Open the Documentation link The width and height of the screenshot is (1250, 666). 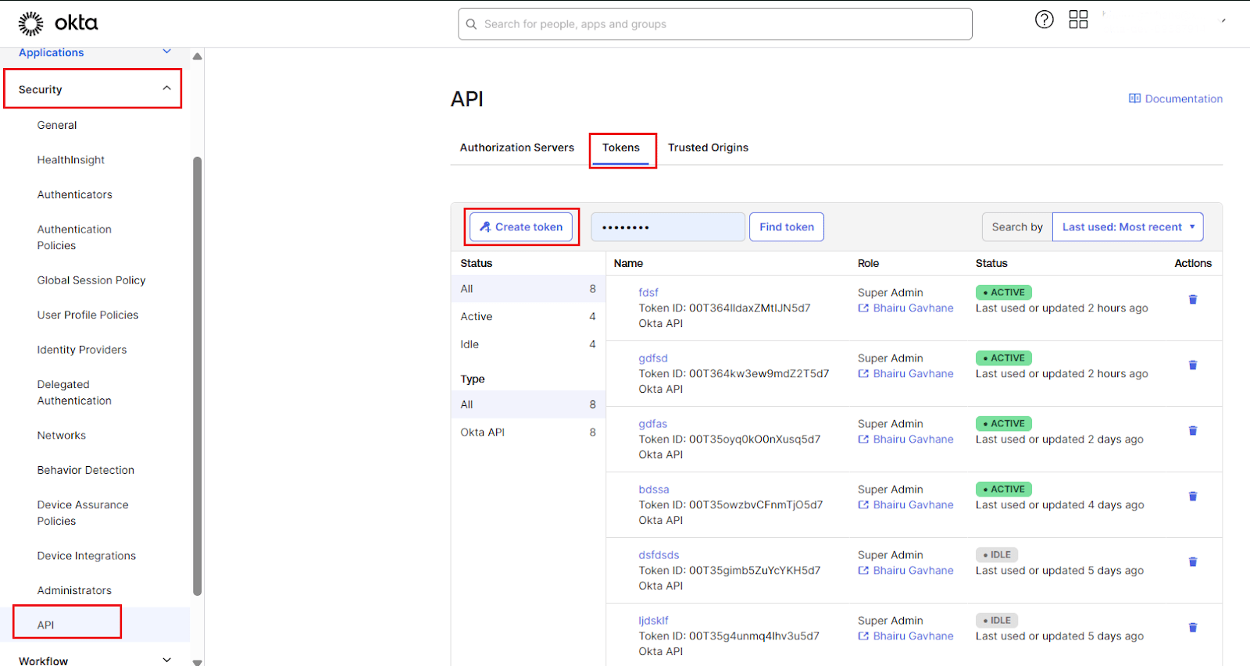1184,98
